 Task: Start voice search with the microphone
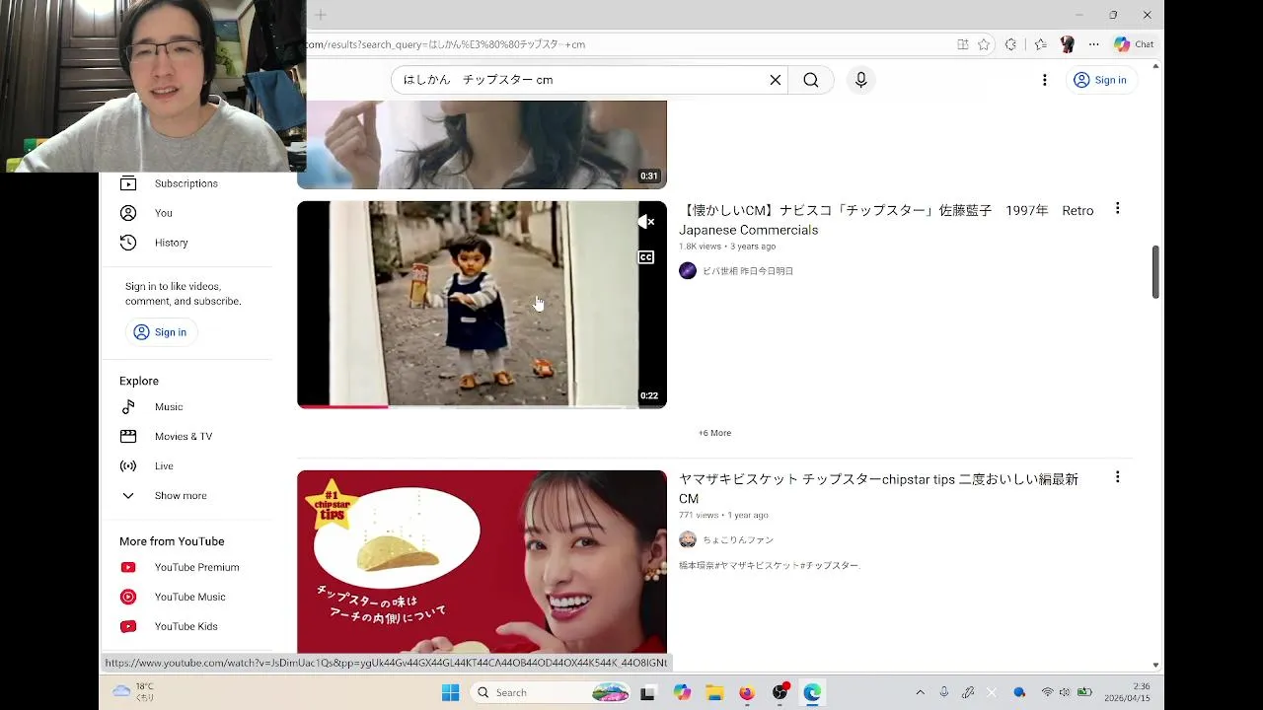[861, 80]
